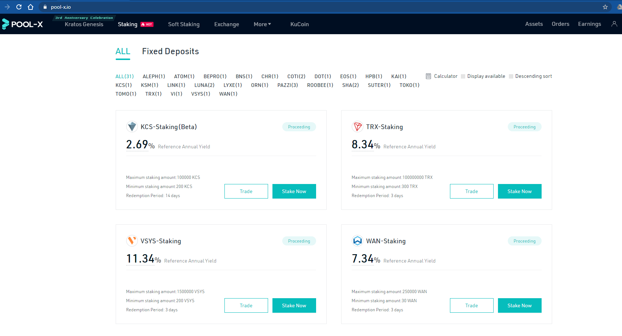Image resolution: width=622 pixels, height=336 pixels.
Task: Stake Now on VSYS-Staking card
Action: 294,305
